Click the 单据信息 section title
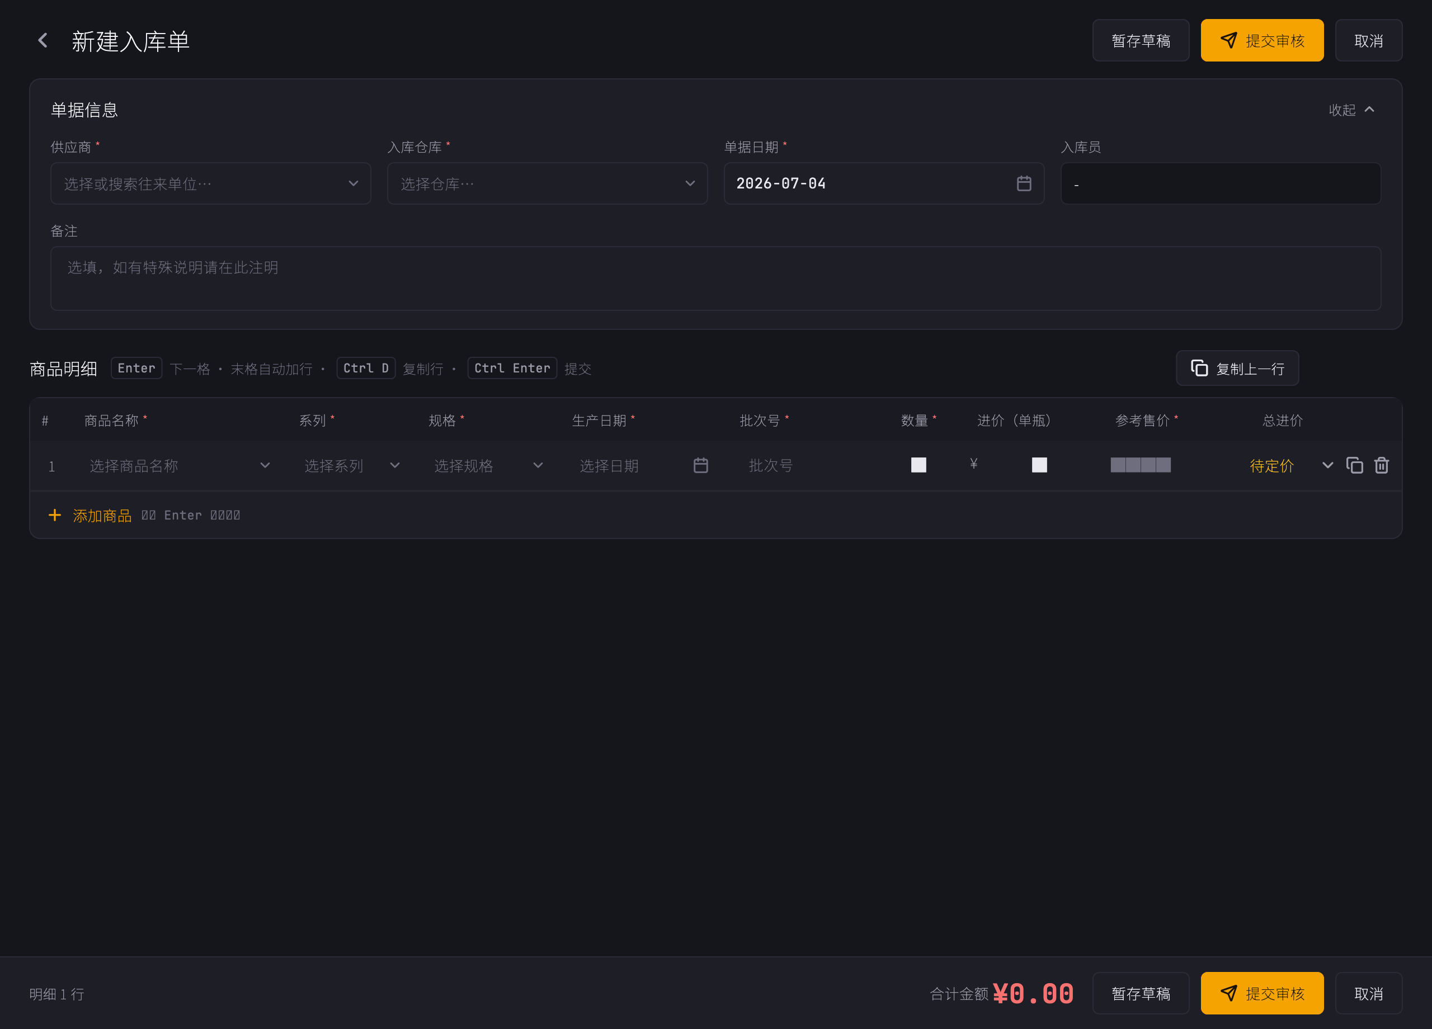 click(x=84, y=110)
